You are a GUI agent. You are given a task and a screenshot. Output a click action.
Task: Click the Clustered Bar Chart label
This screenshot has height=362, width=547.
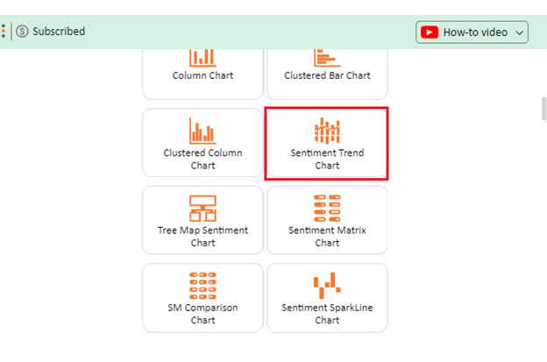click(x=327, y=75)
